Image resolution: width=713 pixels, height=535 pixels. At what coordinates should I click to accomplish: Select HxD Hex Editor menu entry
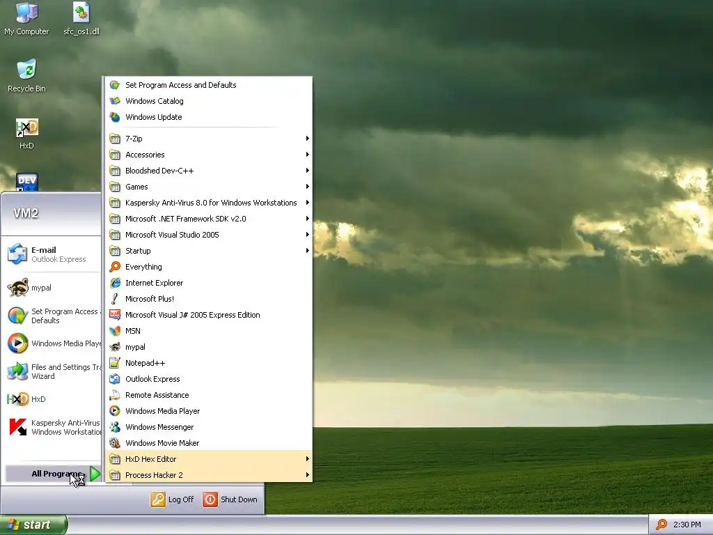tap(209, 459)
